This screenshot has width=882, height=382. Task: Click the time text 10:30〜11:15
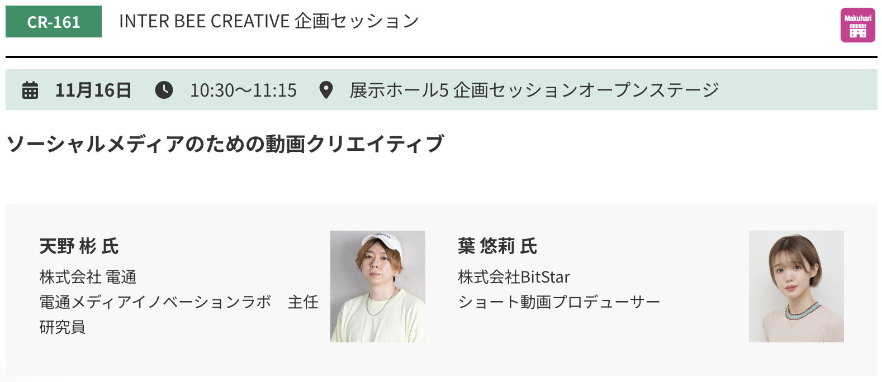[x=243, y=90]
